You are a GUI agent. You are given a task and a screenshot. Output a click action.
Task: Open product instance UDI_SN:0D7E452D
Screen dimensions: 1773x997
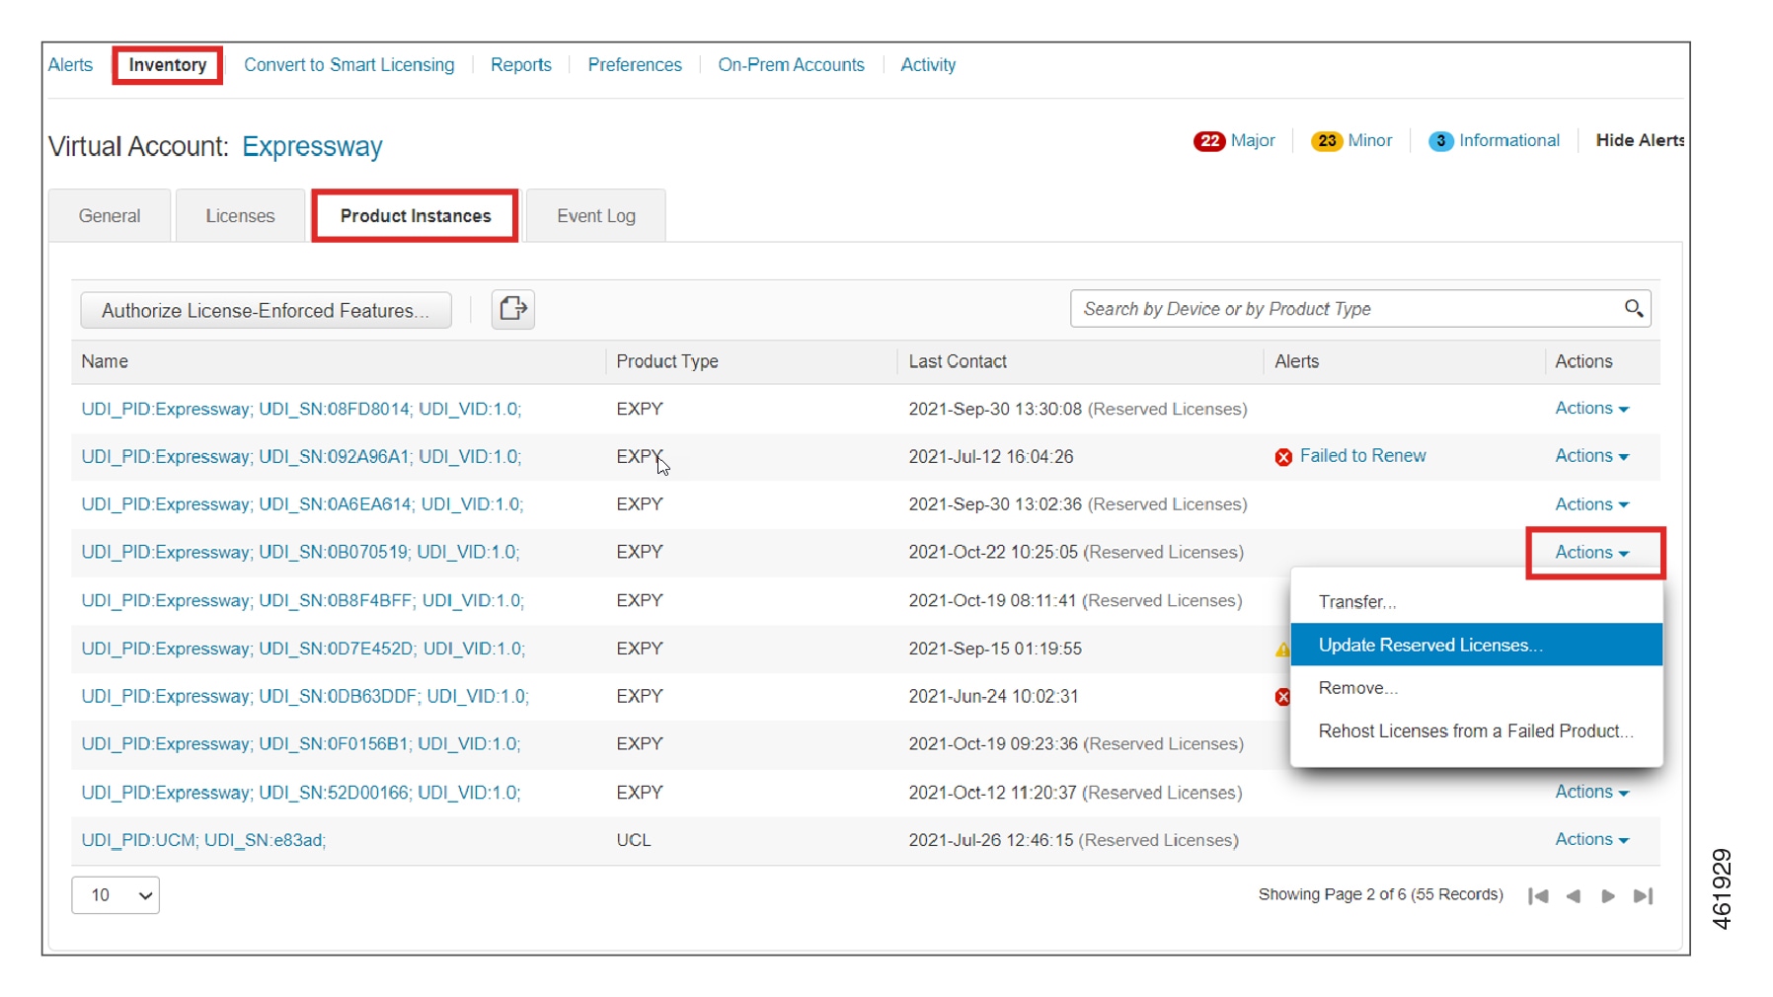pyautogui.click(x=303, y=649)
